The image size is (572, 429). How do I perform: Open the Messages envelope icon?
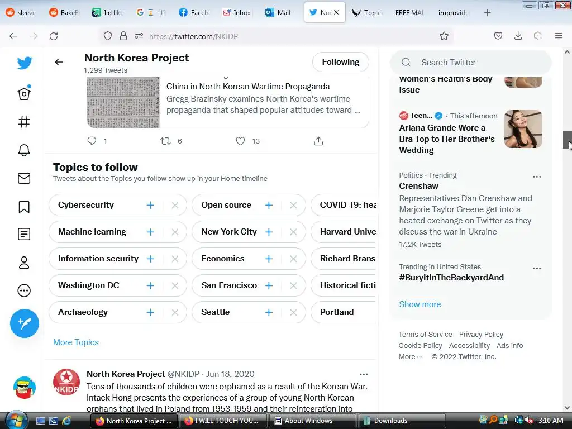point(24,178)
